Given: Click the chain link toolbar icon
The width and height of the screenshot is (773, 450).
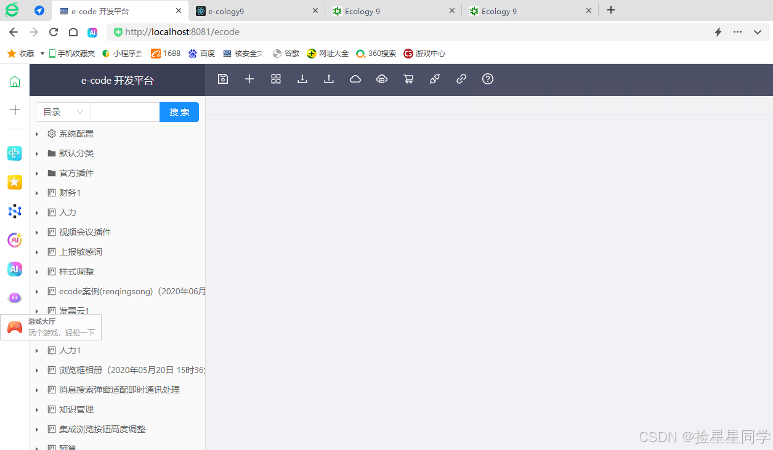Looking at the screenshot, I should [x=461, y=79].
